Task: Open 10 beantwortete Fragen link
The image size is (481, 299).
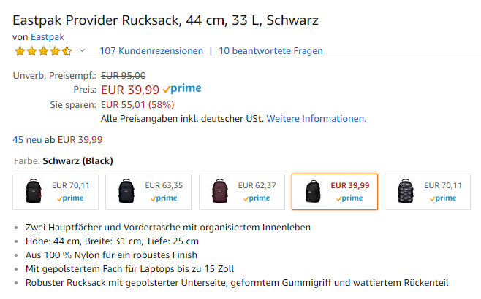Action: 270,51
